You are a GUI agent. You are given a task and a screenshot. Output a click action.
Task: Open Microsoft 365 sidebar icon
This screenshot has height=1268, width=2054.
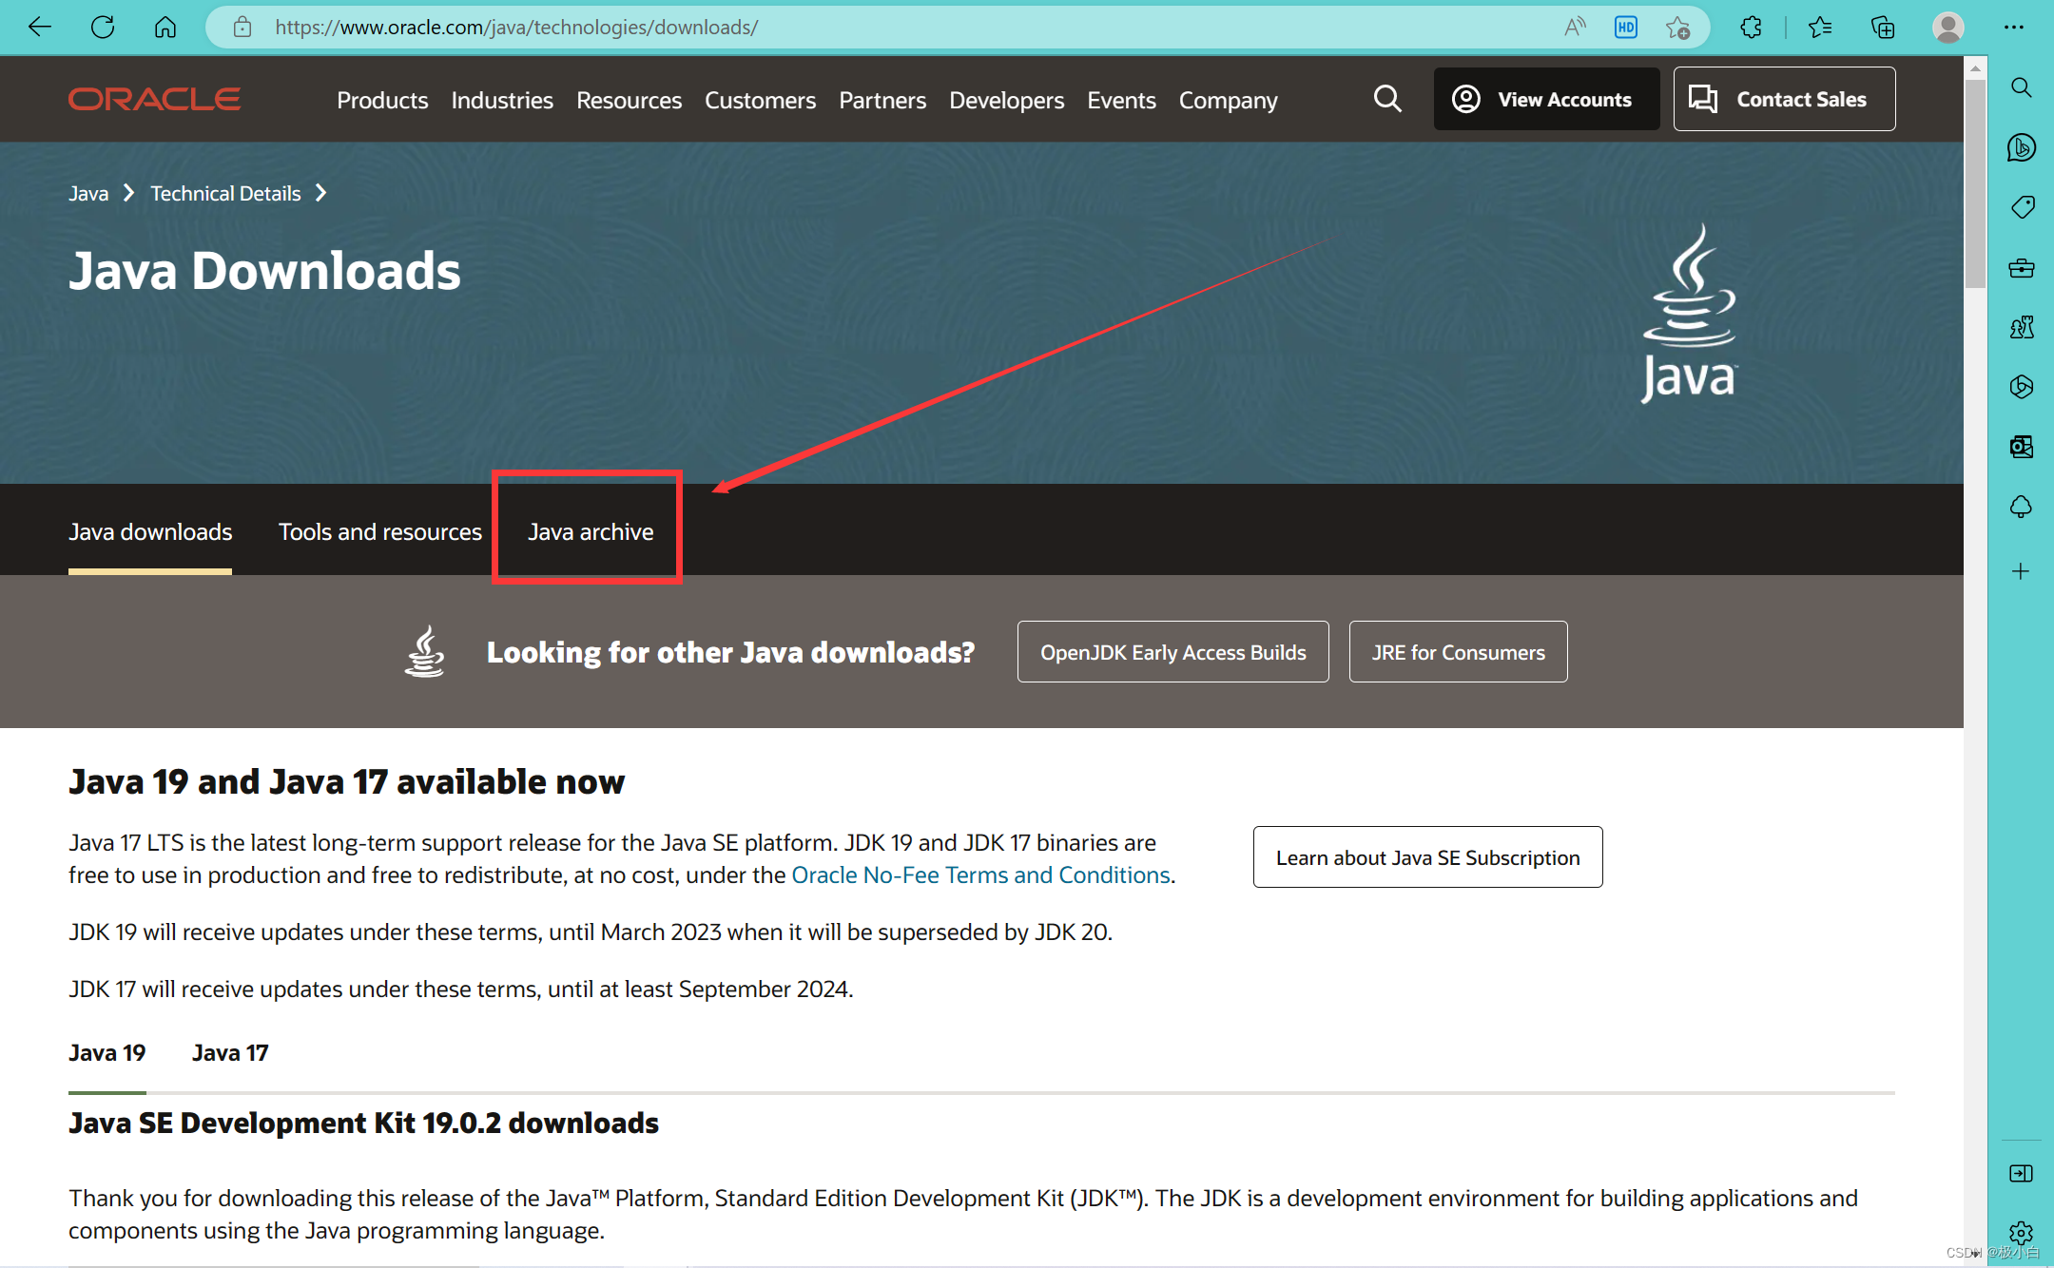tap(2022, 387)
